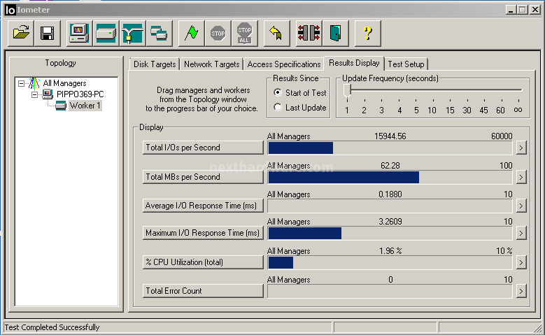Select Worker 1 in the topology tree
Screen dimensions: 545x335
85,106
